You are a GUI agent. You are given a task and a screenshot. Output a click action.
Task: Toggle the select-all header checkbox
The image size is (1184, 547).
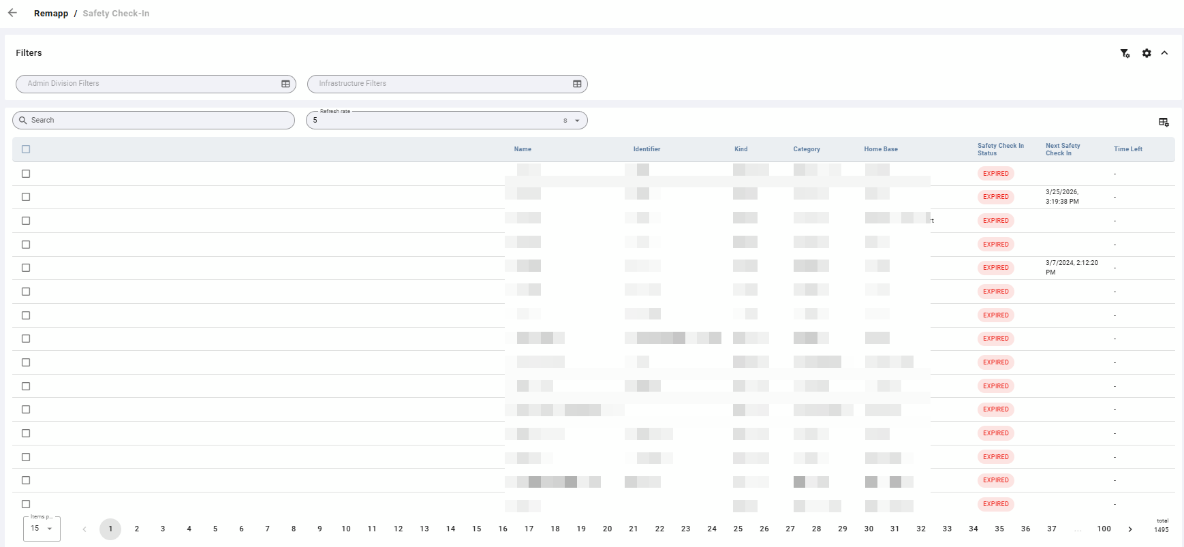26,149
